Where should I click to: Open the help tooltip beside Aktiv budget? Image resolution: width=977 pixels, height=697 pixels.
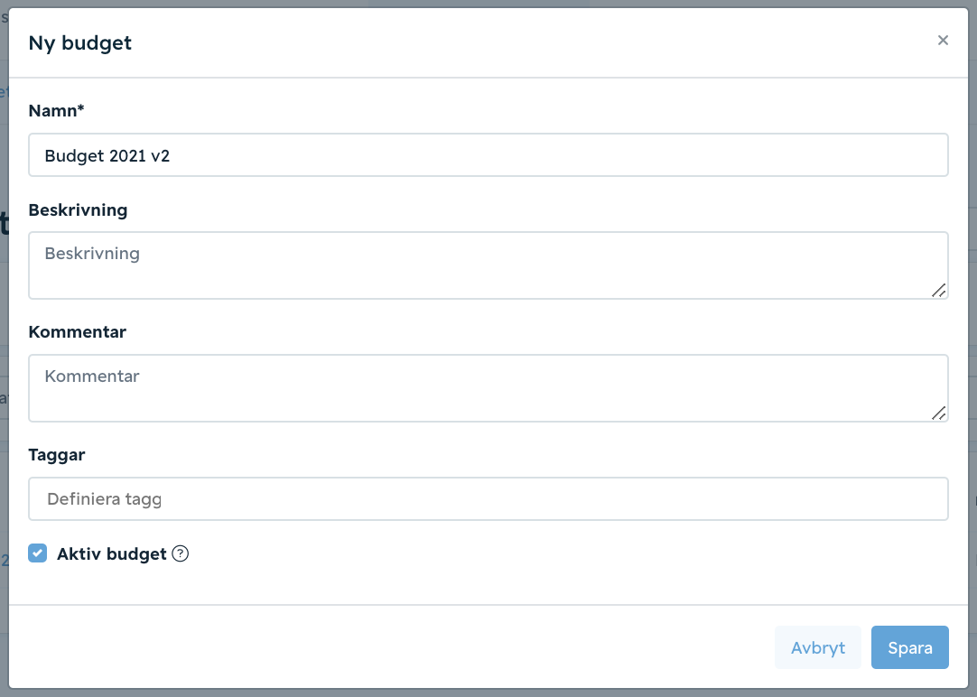pos(180,553)
